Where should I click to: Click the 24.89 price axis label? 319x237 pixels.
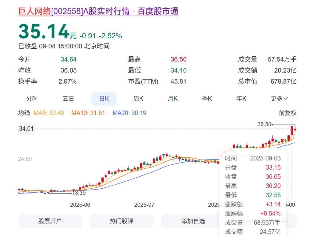[25, 159]
